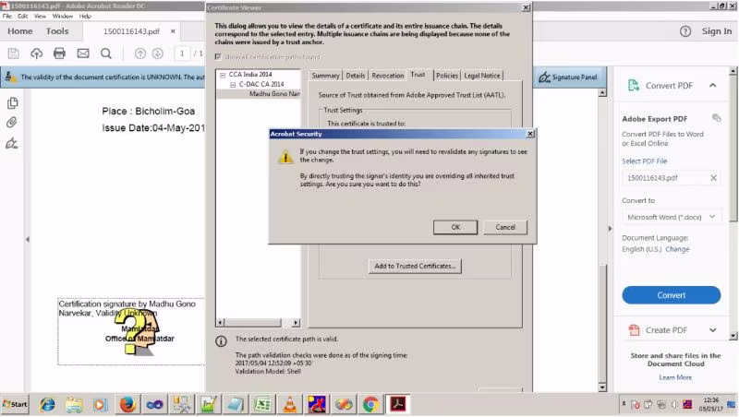The image size is (739, 417).
Task: Click the blue Convert button
Action: click(x=672, y=295)
